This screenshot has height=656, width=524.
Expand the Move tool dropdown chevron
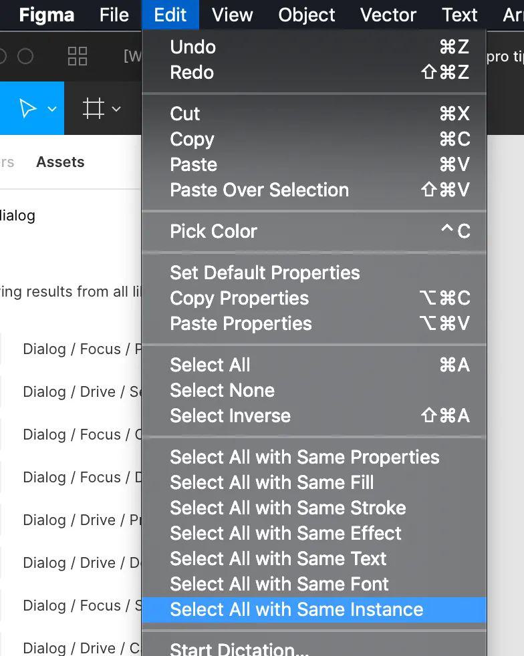point(52,109)
